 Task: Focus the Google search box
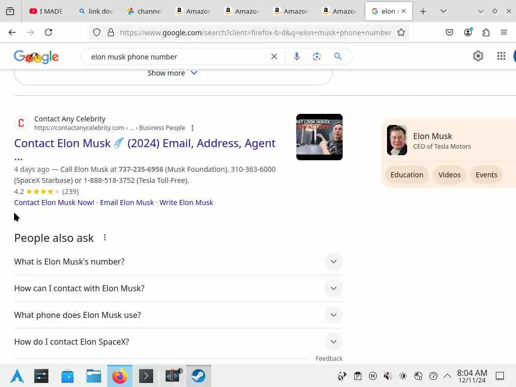(178, 56)
